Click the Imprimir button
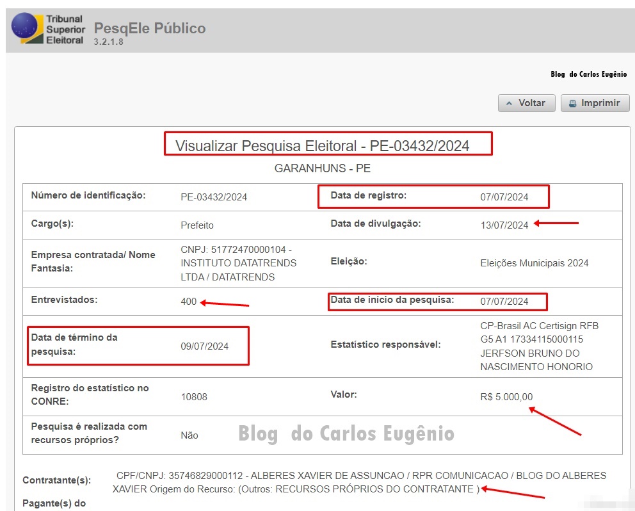635x511 pixels. point(595,103)
